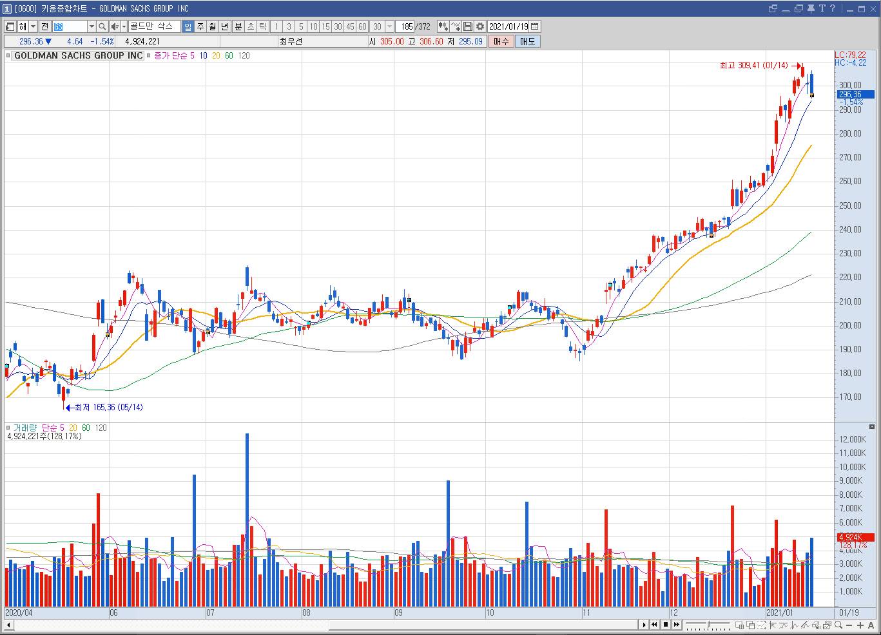This screenshot has height=635, width=881.
Task: Click the window copy icon beside pushpin
Action: click(799, 8)
